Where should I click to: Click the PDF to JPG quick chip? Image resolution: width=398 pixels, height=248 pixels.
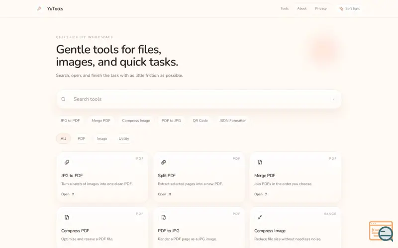tap(171, 121)
